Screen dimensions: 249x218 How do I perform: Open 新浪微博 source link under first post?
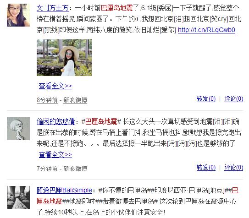pos(75,100)
